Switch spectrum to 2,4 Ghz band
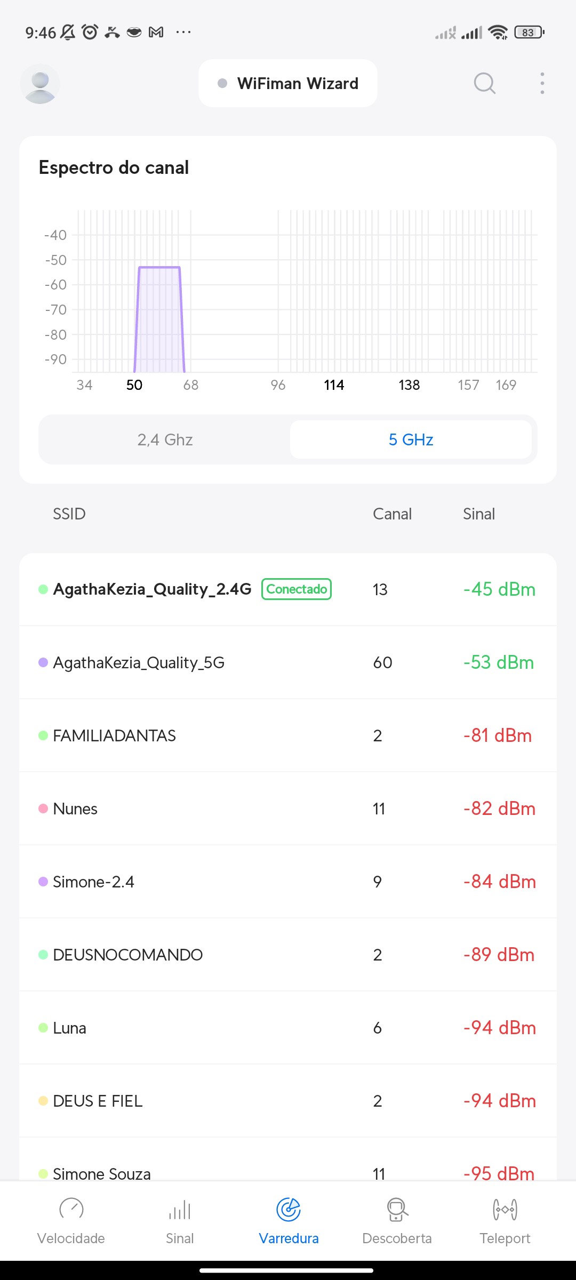This screenshot has height=1280, width=576. click(x=165, y=439)
